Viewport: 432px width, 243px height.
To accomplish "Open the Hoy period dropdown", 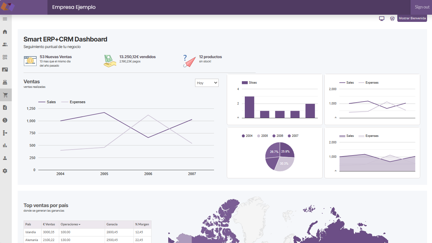I will click(x=207, y=83).
